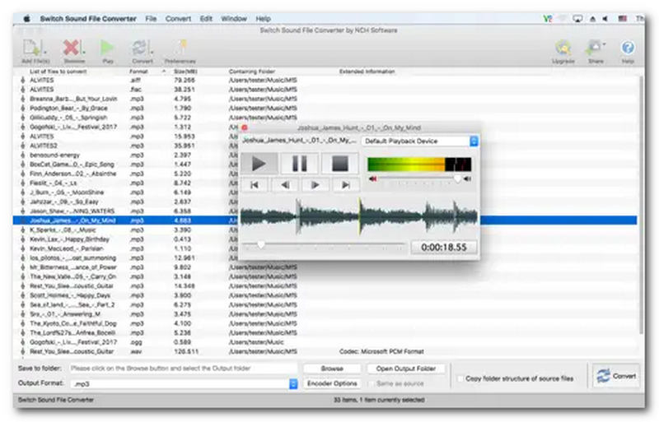Click the large Convert button at bottom right
Image resolution: width=659 pixels, height=422 pixels.
coord(616,376)
